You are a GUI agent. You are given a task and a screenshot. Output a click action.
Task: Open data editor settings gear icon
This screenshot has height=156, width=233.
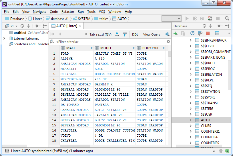[167, 34]
